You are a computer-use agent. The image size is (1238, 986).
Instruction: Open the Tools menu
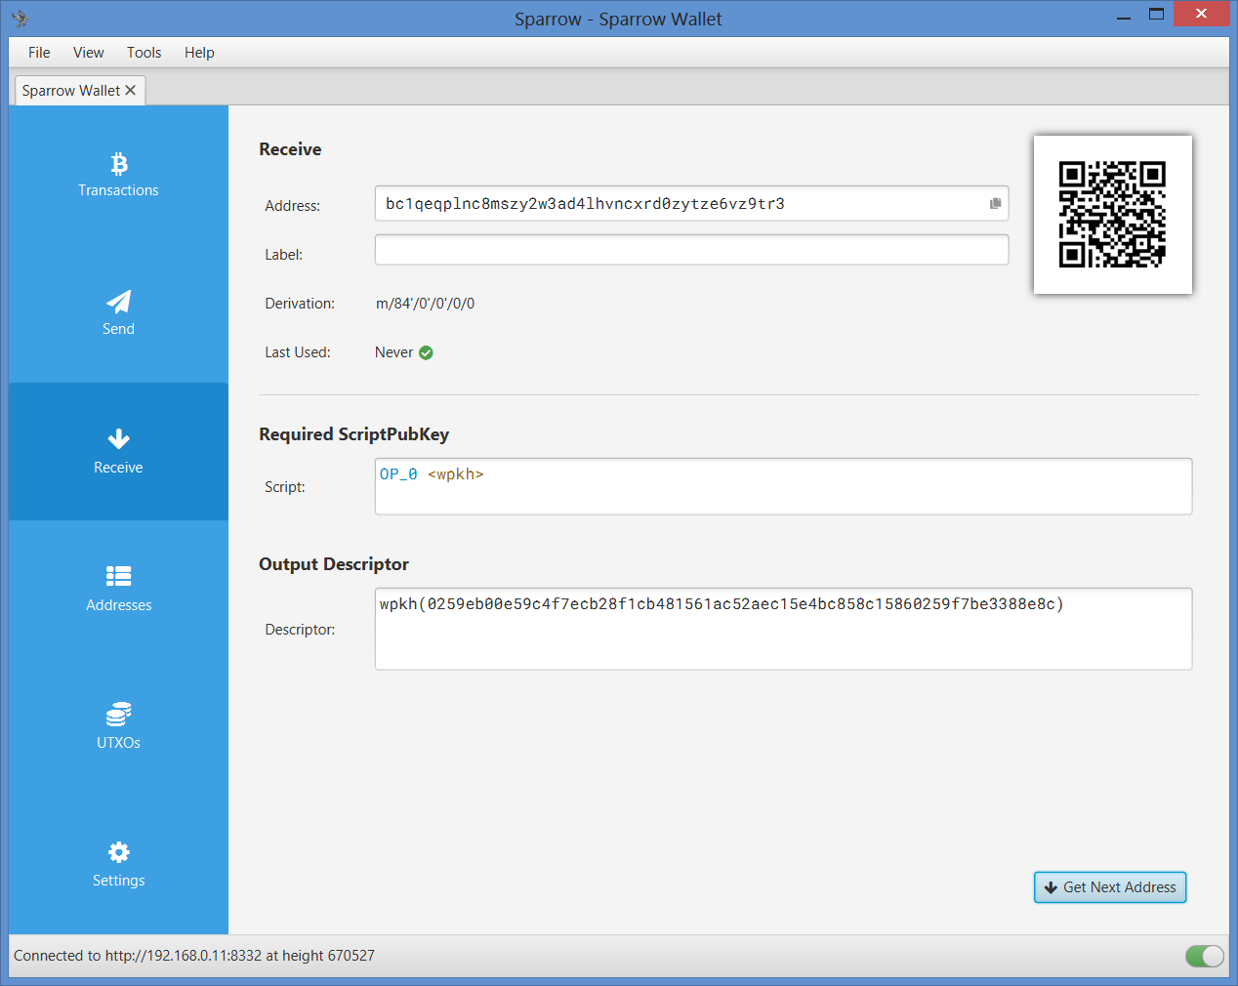pyautogui.click(x=144, y=53)
